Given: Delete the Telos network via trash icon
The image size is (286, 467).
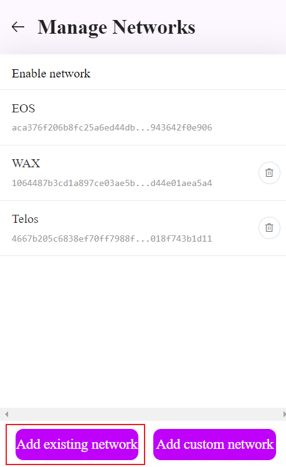Looking at the screenshot, I should [269, 228].
